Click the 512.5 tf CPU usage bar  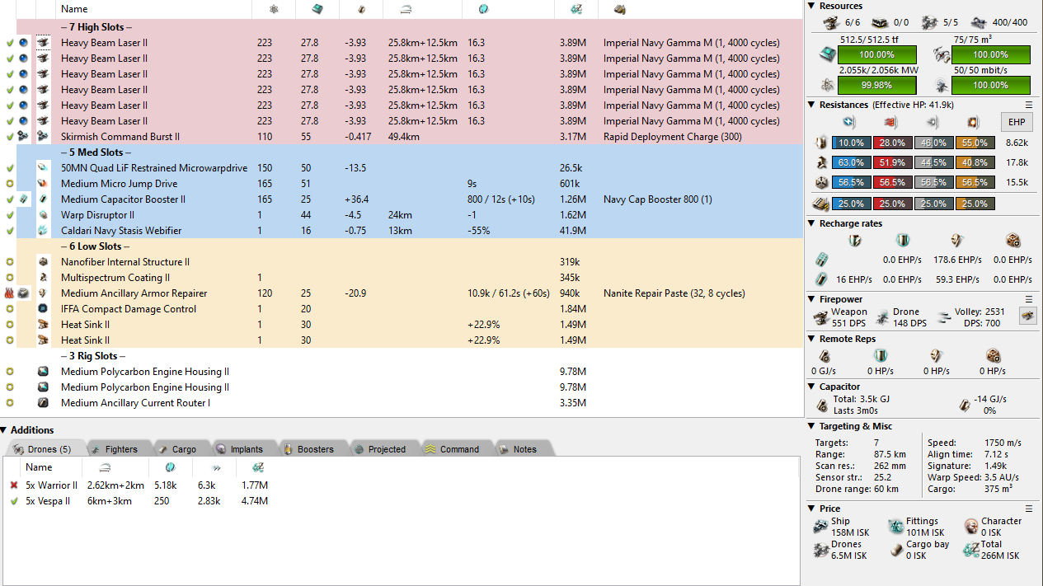(x=866, y=55)
